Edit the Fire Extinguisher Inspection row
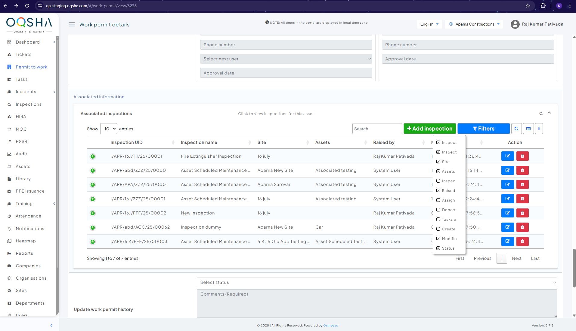Image resolution: width=576 pixels, height=331 pixels. (x=507, y=156)
